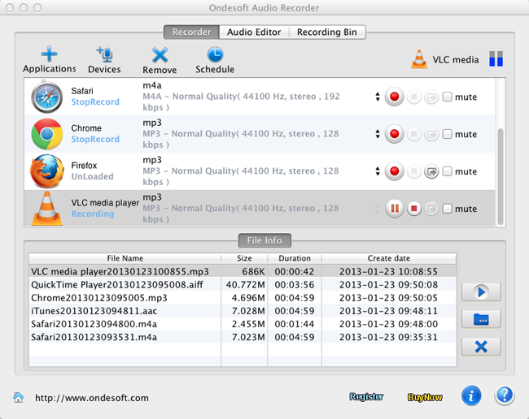Click the stop button in the Firefox row

click(x=414, y=171)
